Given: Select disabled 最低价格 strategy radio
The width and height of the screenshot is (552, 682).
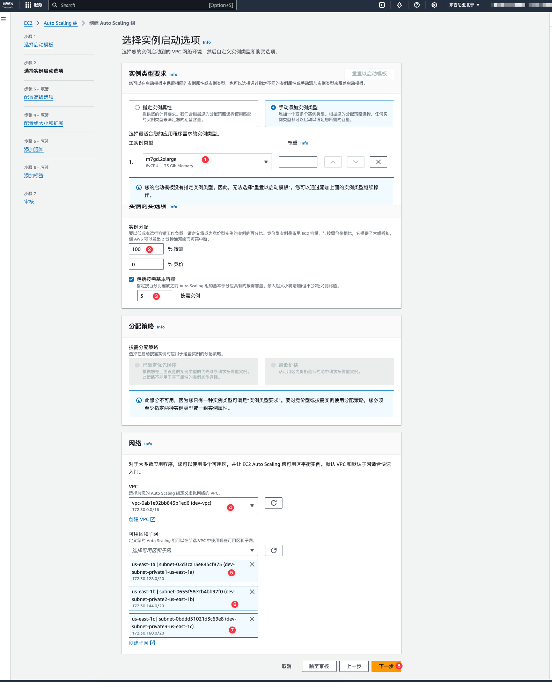Looking at the screenshot, I should 273,365.
